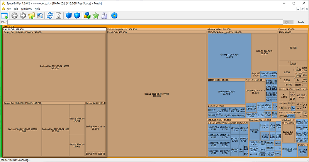This screenshot has width=309, height=162.
Task: Select WindowsImageBackup 426.9GB header
Action: point(156,29)
